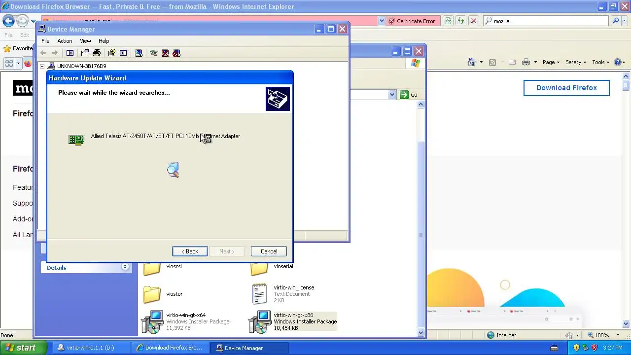The width and height of the screenshot is (631, 355).
Task: Open the Print dropdown arrow in IE
Action: pos(535,62)
